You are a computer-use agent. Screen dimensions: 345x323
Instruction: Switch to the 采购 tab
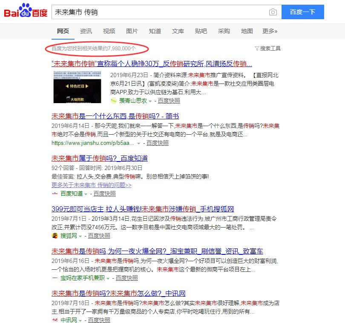click(x=224, y=31)
